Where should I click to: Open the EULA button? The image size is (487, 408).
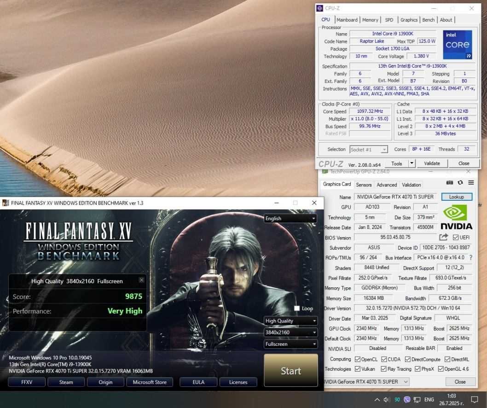(x=198, y=382)
